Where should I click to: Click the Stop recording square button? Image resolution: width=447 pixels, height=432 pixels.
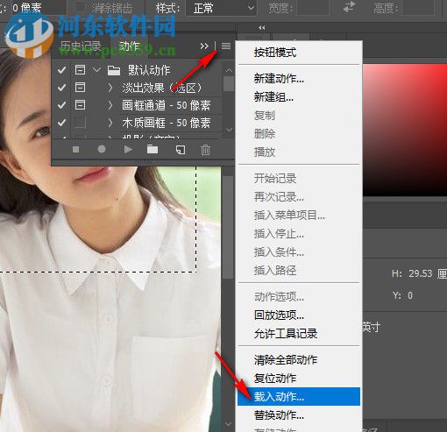[x=76, y=150]
